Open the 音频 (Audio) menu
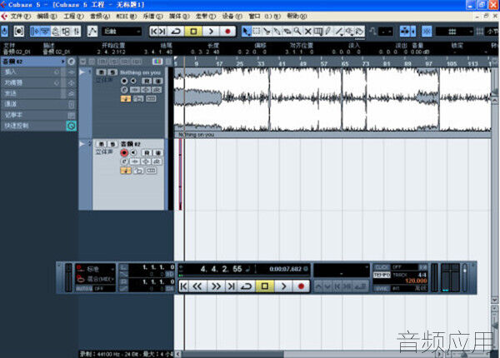 pyautogui.click(x=100, y=16)
